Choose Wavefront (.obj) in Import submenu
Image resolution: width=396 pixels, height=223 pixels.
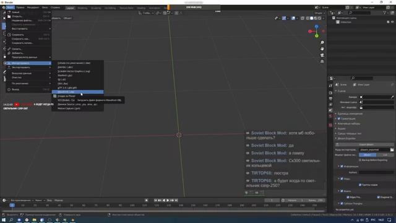tap(78, 92)
